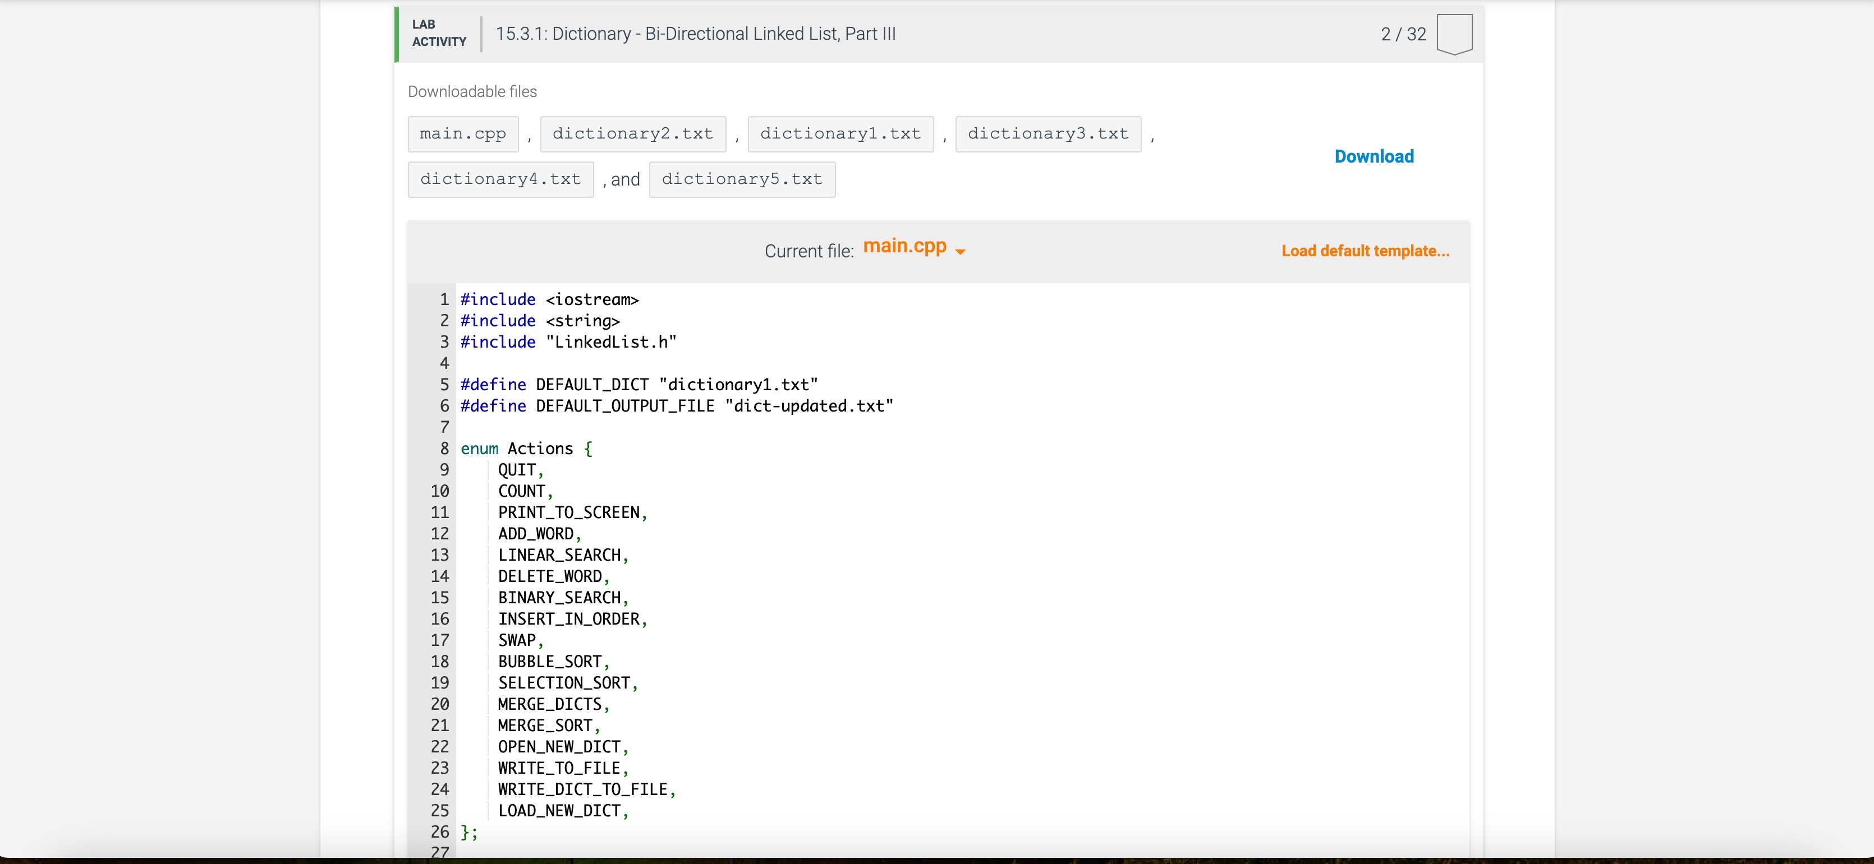Toggle the bookmark ribbon icon beside "2 / 32"
This screenshot has width=1874, height=864.
[x=1455, y=34]
